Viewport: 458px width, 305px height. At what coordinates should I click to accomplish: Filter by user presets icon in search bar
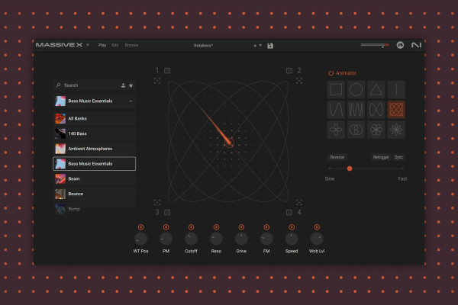[123, 85]
